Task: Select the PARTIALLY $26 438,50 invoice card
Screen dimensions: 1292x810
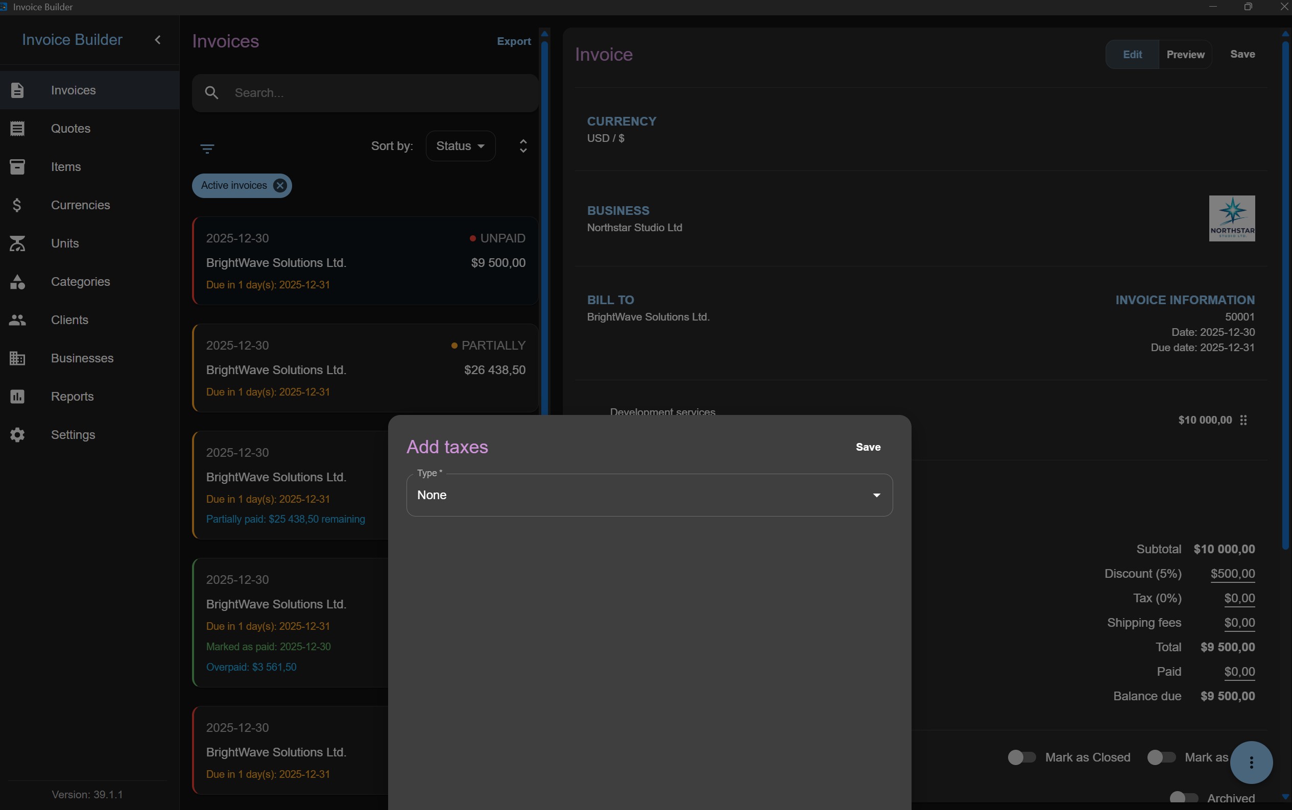Action: (x=366, y=368)
